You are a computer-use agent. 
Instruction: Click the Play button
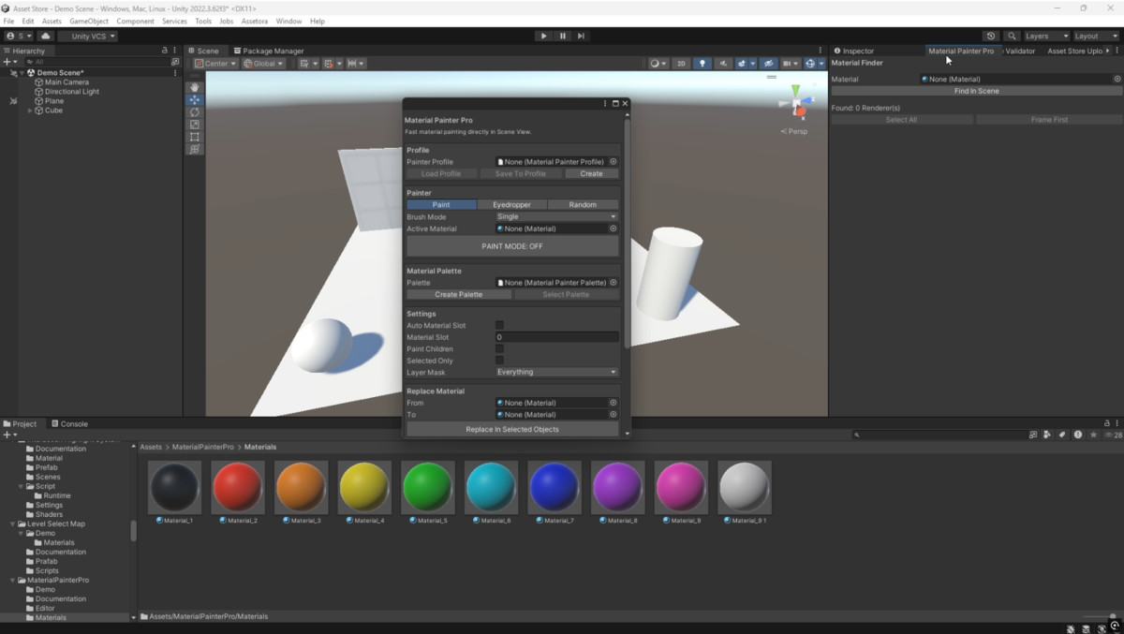(x=543, y=36)
